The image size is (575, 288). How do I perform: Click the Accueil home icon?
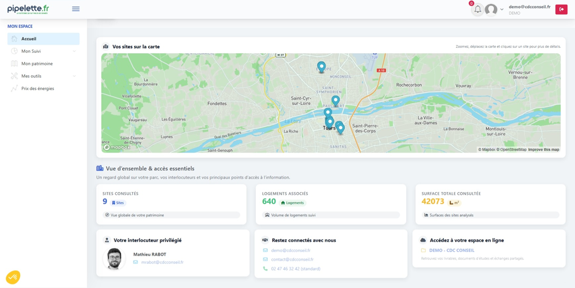point(14,39)
